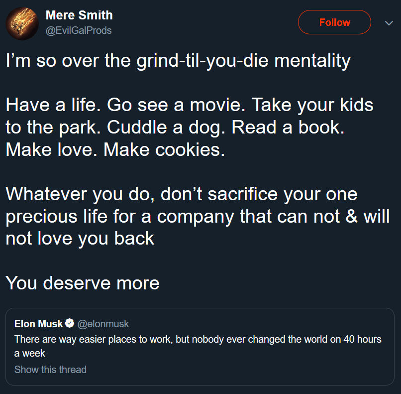Screen dimensions: 401x394
Task: Select the "Show this thread" link
Action: pos(50,370)
